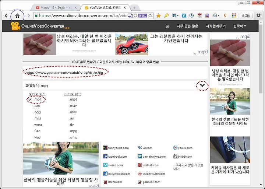Open the magnifier zoom dropdown
This screenshot has height=189, width=265.
(x=216, y=15)
